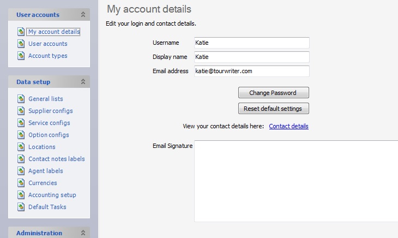Click into the Email address field

251,71
